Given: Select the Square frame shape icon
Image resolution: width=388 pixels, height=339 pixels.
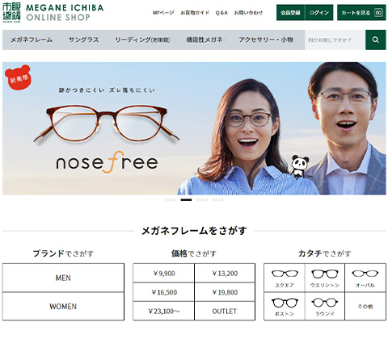Looking at the screenshot, I should click(x=285, y=274).
